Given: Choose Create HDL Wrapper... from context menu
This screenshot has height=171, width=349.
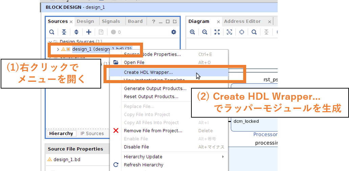Looking at the screenshot, I should [148, 72].
